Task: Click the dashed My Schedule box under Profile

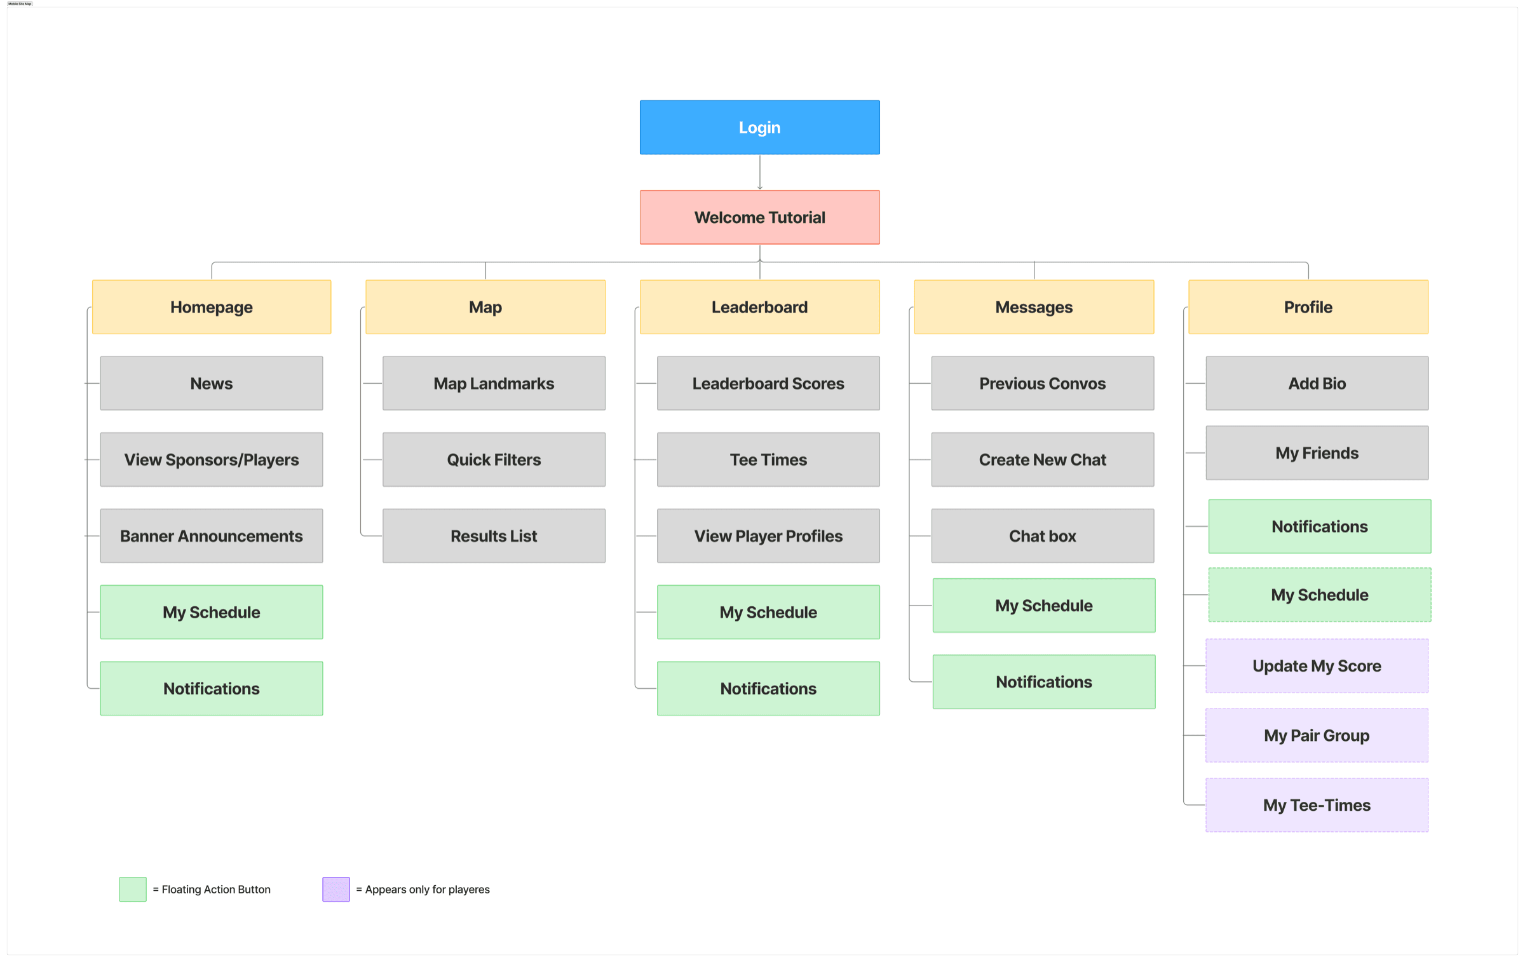Action: click(x=1320, y=595)
